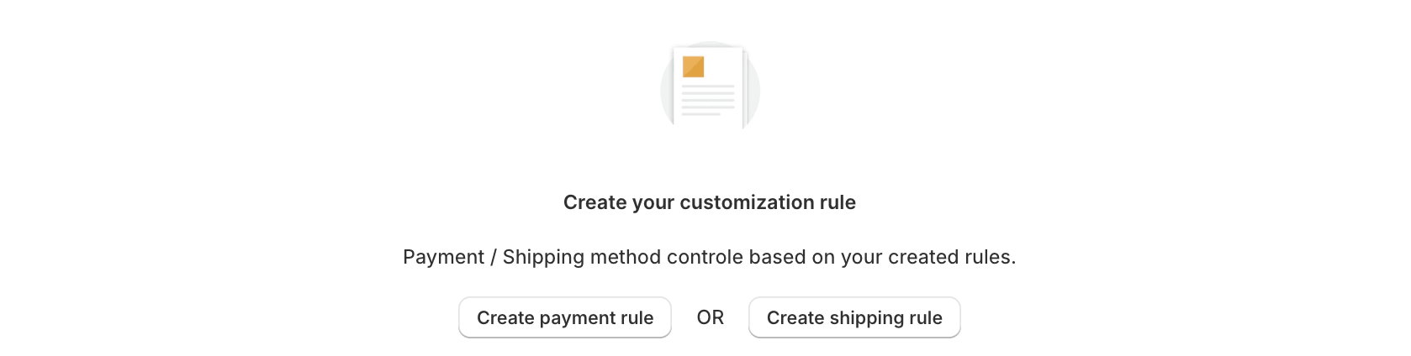Choose the payment option left of OR
The image size is (1411, 356).
[565, 317]
